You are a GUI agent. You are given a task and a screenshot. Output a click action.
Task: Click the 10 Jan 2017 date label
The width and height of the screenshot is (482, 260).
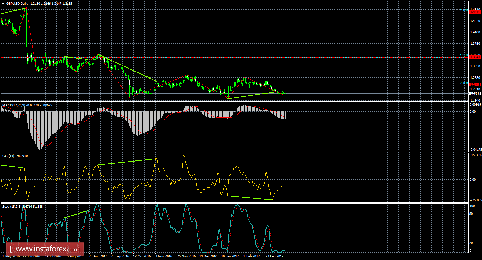pos(230,257)
